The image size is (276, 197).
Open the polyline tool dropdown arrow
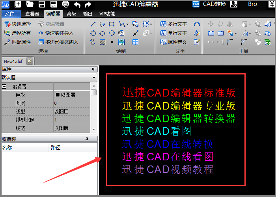(x=127, y=24)
